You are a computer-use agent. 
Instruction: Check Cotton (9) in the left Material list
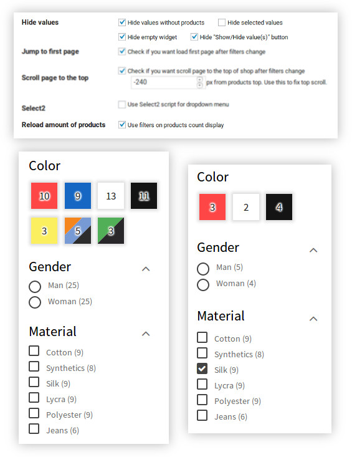click(x=34, y=351)
